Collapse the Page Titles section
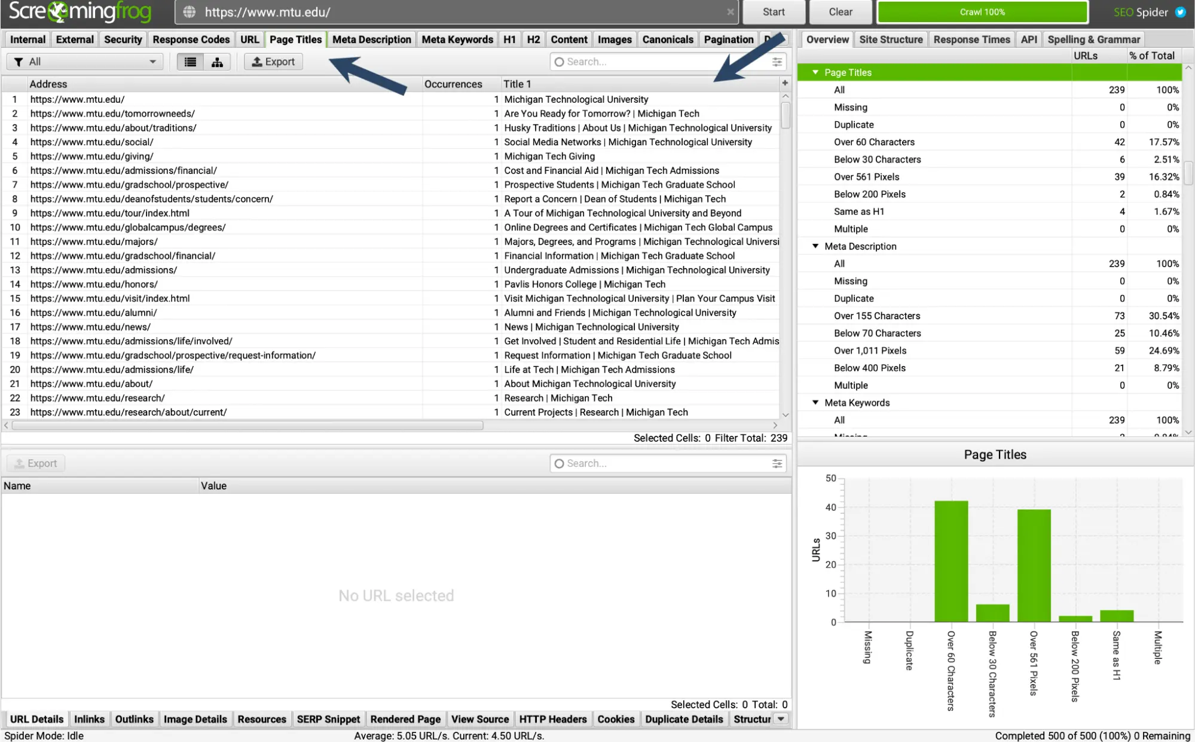Screen dimensions: 1195x742 pos(815,72)
